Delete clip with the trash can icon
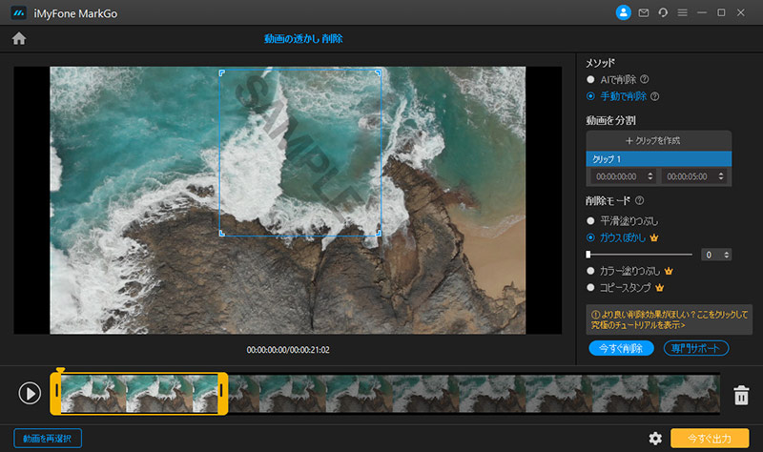Screen dimensions: 763x452 pos(740,394)
